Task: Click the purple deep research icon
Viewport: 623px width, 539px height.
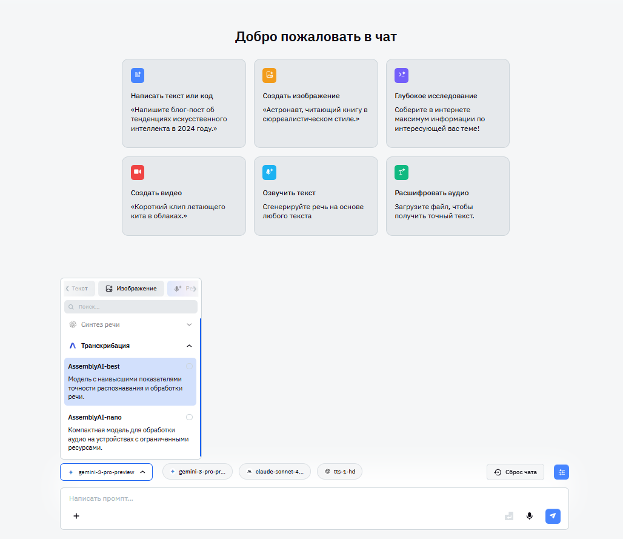Action: point(401,75)
